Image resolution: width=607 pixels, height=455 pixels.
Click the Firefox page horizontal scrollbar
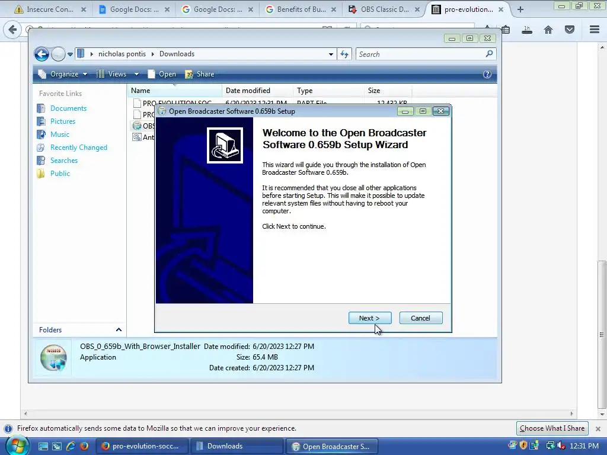click(298, 414)
